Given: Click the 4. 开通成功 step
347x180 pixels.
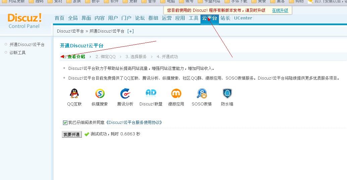Looking at the screenshot, I should 167,57.
